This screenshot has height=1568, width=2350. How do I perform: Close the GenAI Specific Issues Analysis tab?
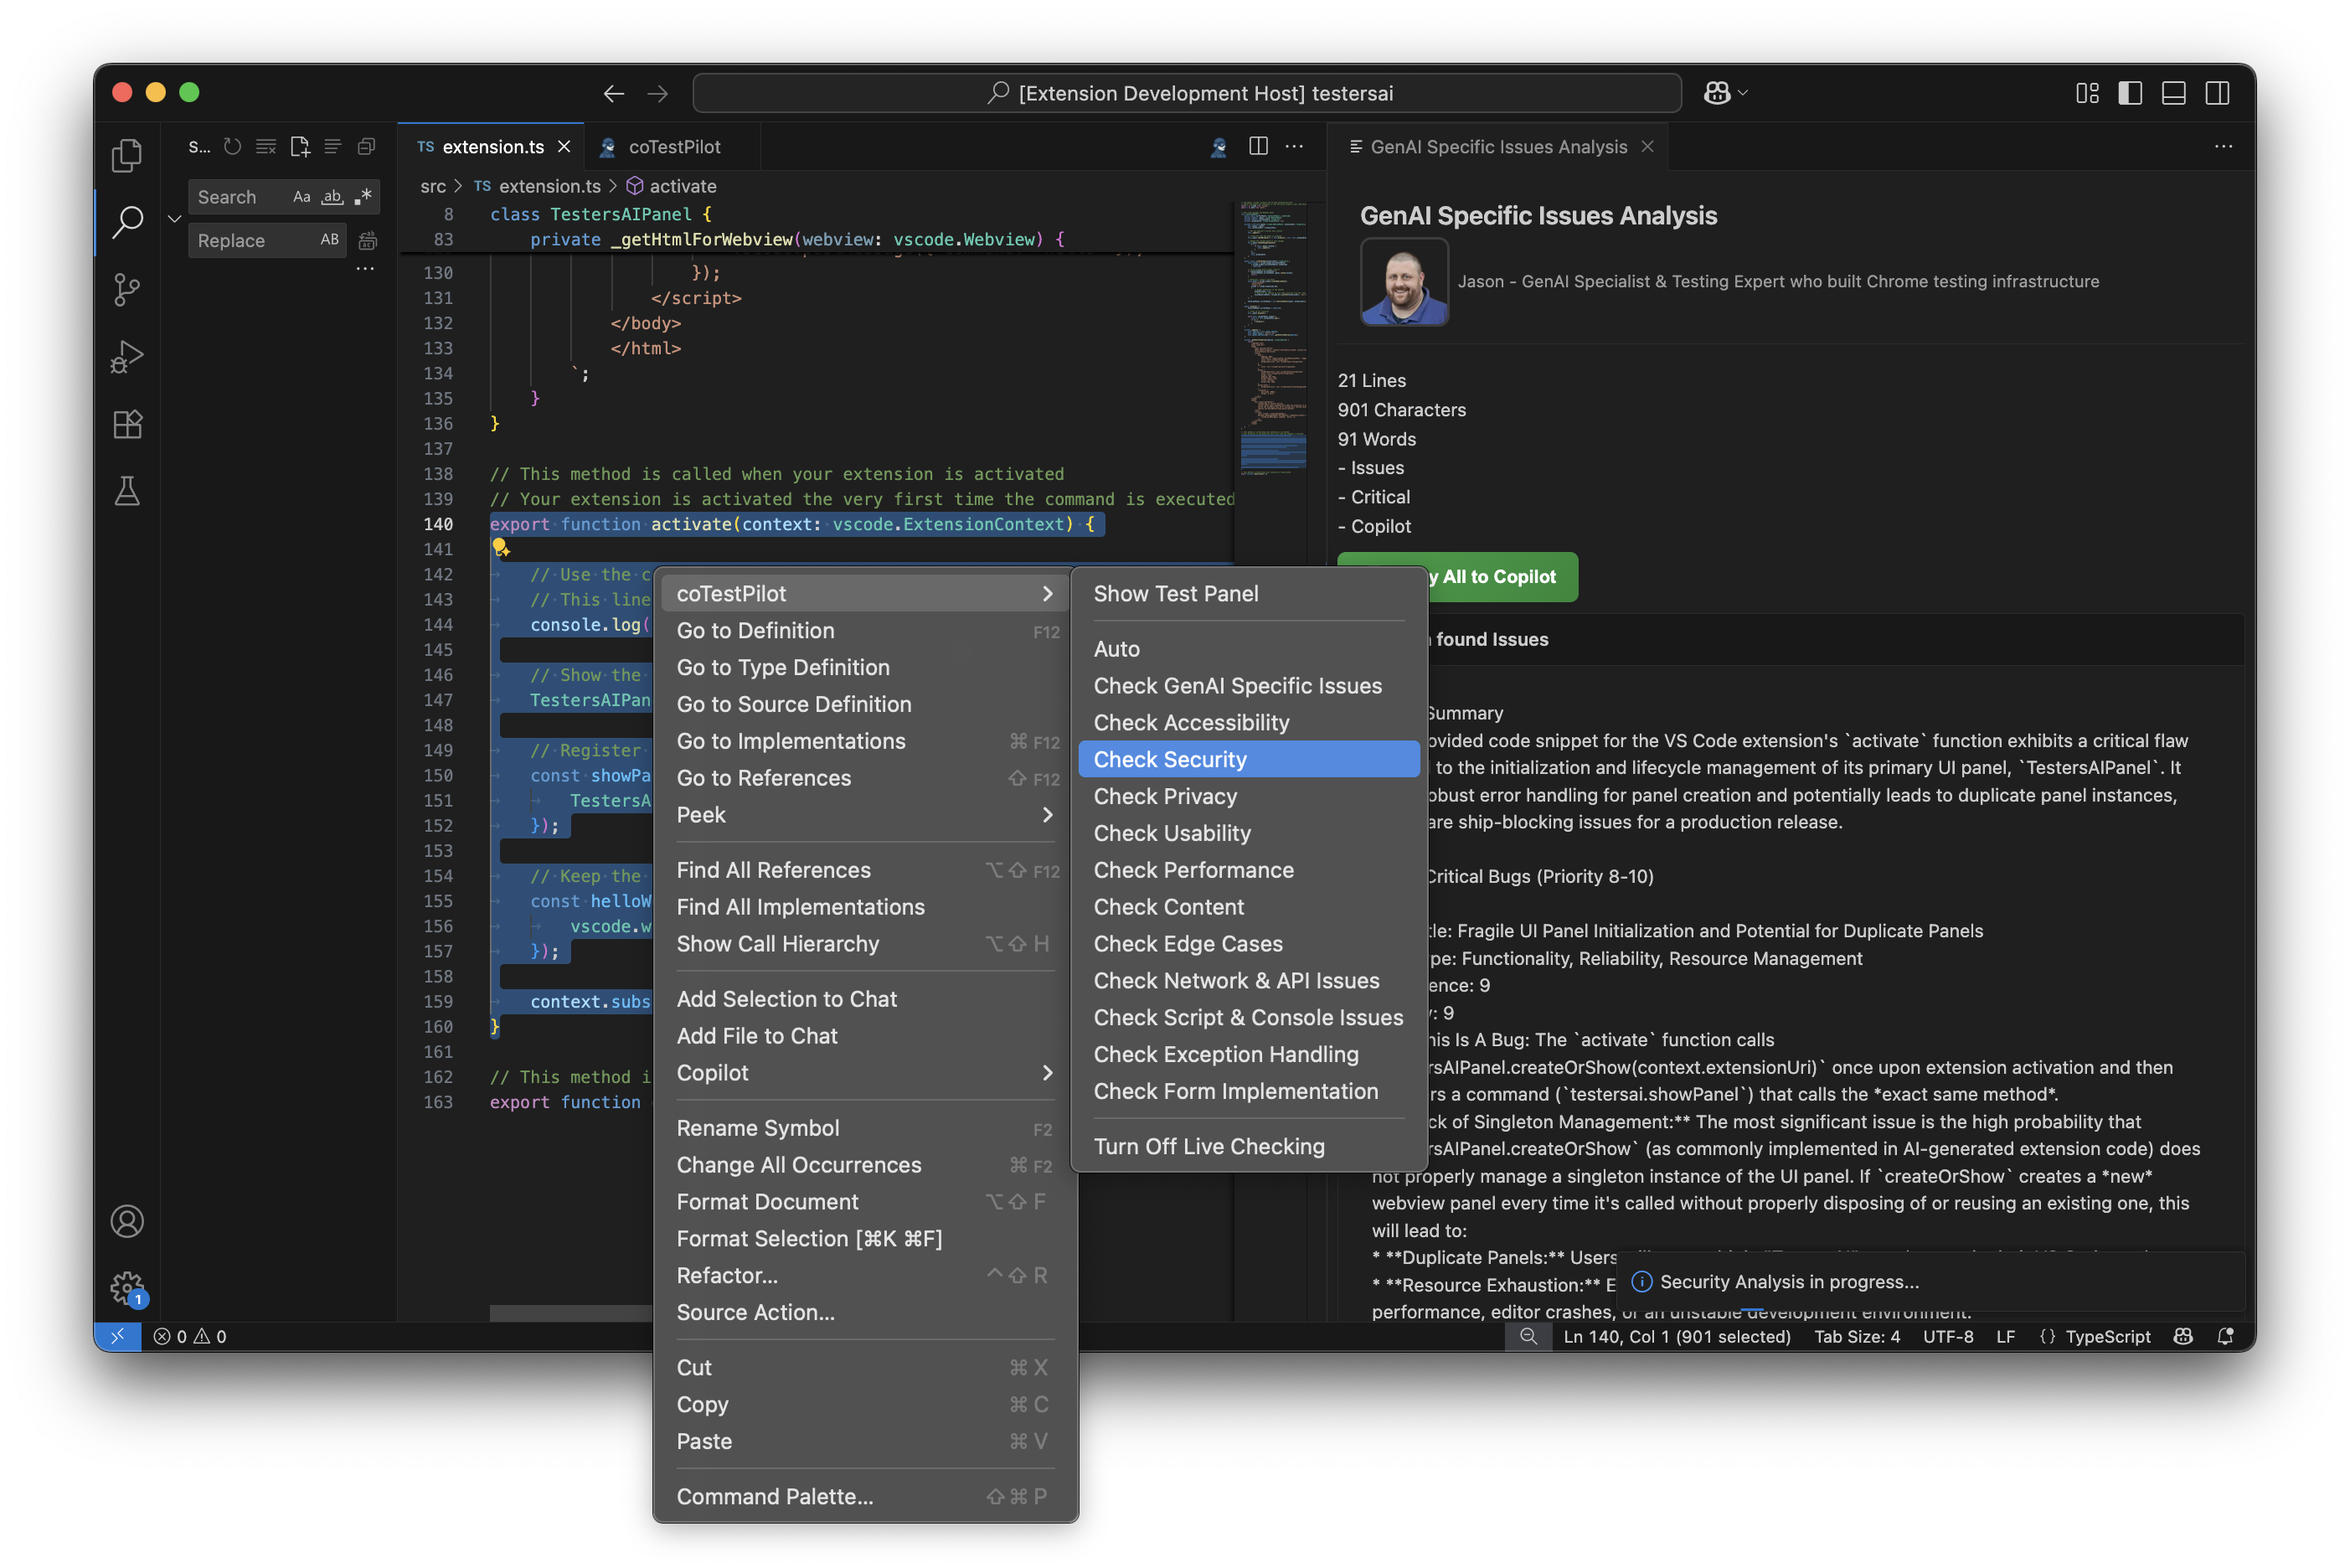1647,147
